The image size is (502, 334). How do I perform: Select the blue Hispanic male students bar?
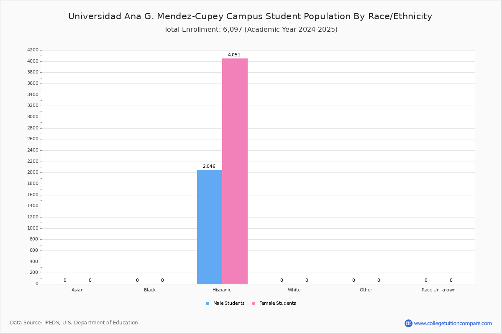210,227
